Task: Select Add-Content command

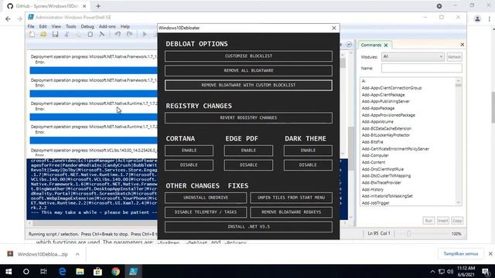Action: tap(374, 162)
